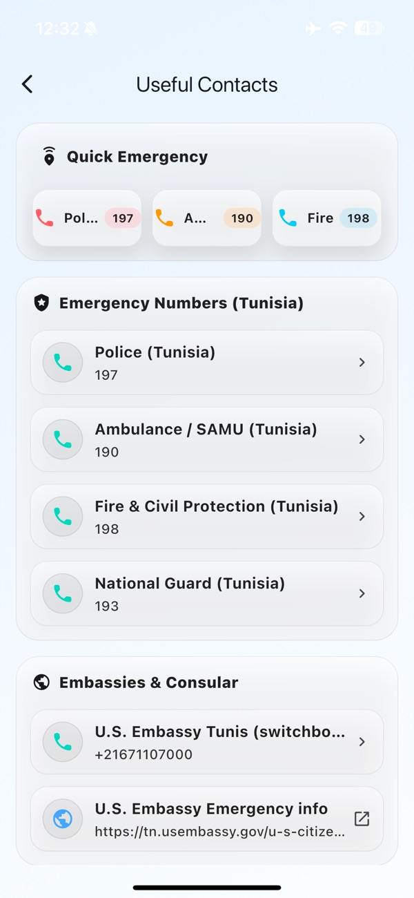Tap the orange phone icon for Ambulance quick call
Screen dimensions: 414x898
164,218
